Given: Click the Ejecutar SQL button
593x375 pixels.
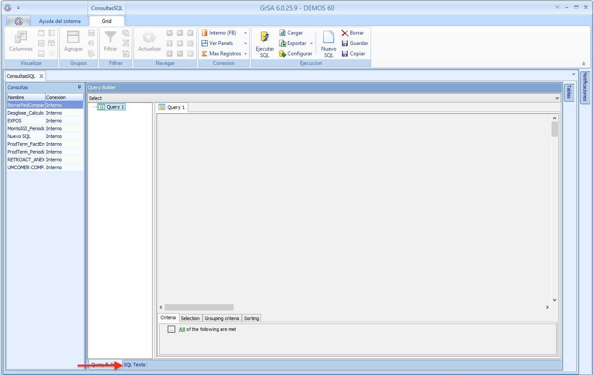Looking at the screenshot, I should point(264,44).
